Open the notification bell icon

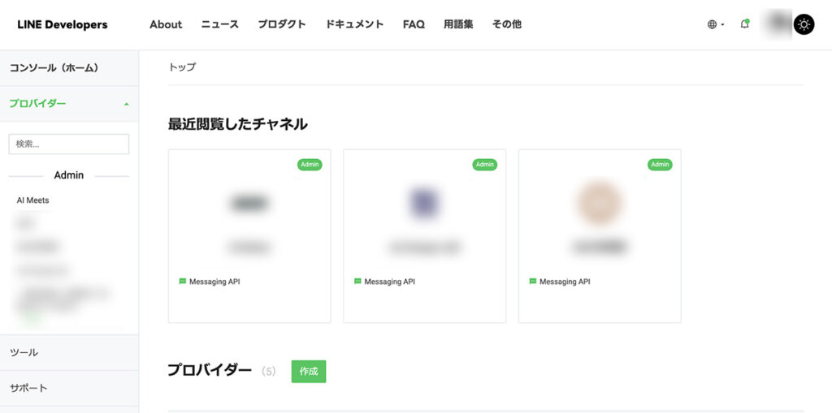point(744,24)
